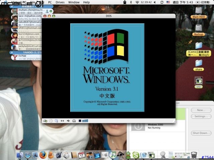Screen dimensions: 214x160
Task: Collapse the top contact group above multani.chen
Action: click(x=12, y=6)
